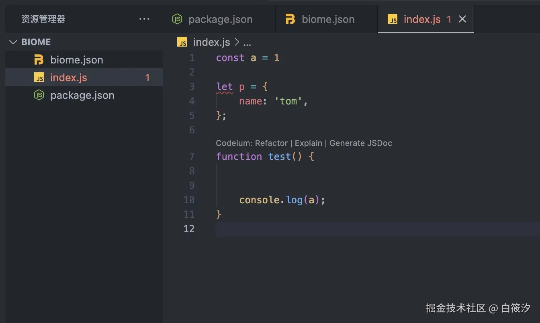540x323 pixels.
Task: Click the npm icon on package.json tab
Action: click(x=177, y=19)
